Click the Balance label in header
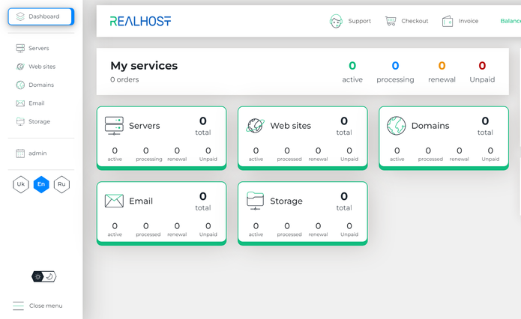The height and width of the screenshot is (319, 521). pos(511,21)
